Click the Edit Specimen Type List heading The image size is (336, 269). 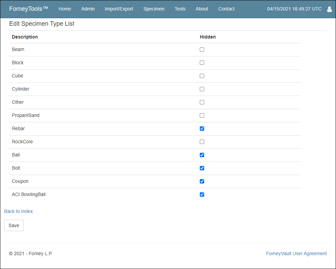click(x=42, y=24)
